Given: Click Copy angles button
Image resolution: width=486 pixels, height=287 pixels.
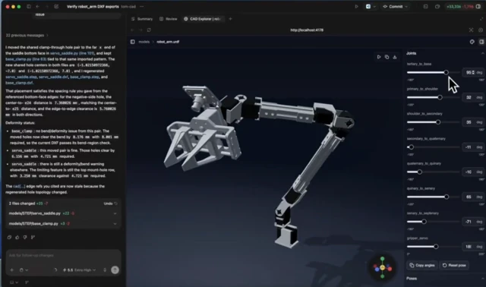Looking at the screenshot, I should [422, 265].
